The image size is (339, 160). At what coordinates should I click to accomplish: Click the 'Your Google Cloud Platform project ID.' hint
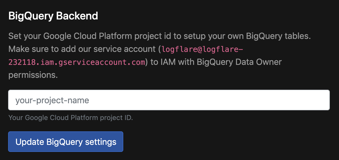coord(71,118)
